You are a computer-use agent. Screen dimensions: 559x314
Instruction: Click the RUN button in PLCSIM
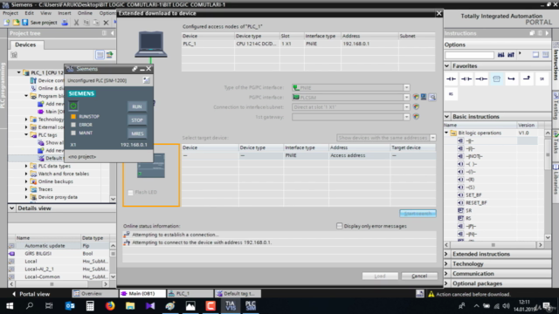137,106
